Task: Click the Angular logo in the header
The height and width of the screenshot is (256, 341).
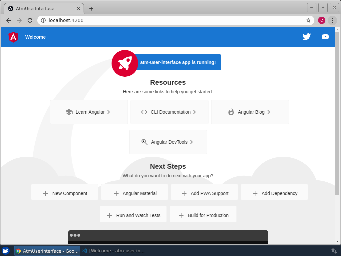Action: [x=13, y=37]
